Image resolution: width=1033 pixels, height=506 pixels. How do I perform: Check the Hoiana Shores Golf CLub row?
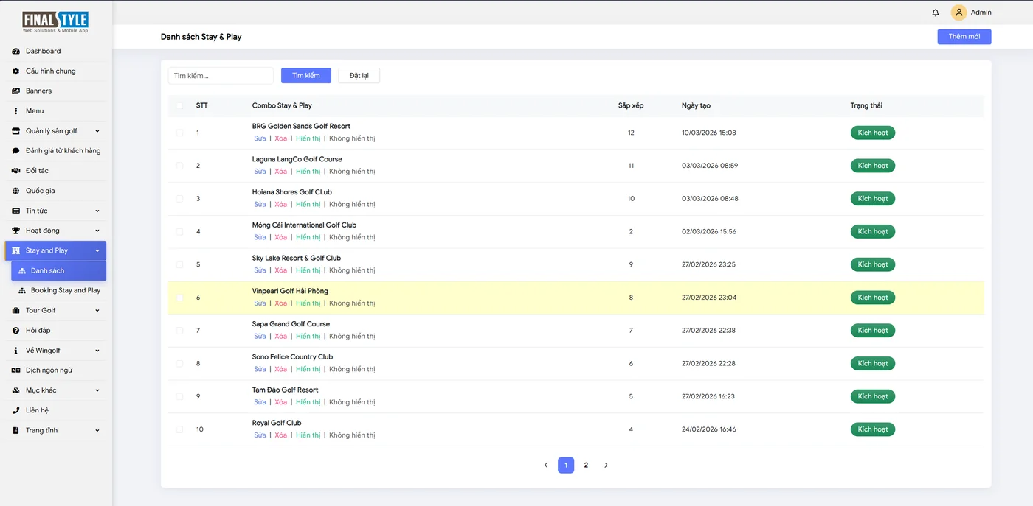tap(179, 199)
